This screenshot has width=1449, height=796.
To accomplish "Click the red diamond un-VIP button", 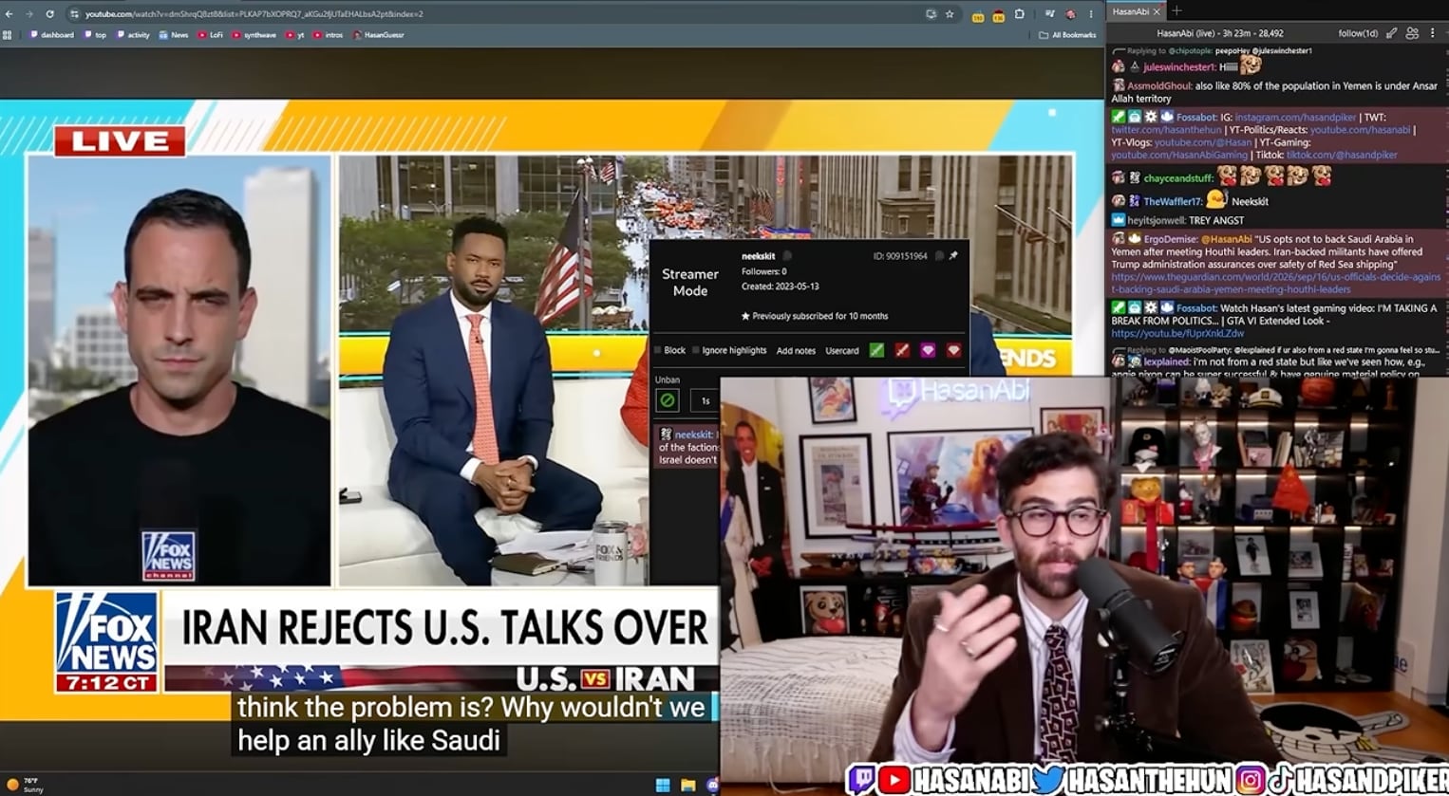I will [x=953, y=350].
